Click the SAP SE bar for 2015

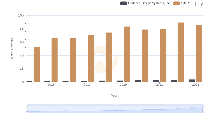click(55, 60)
